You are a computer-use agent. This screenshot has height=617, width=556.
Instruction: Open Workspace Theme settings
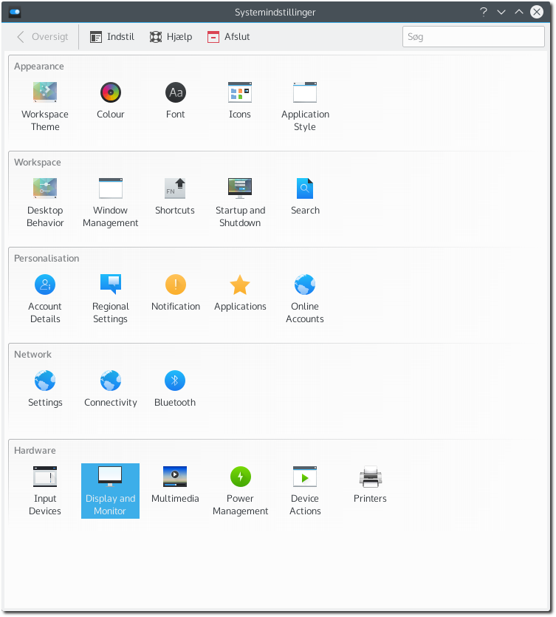[x=45, y=106]
